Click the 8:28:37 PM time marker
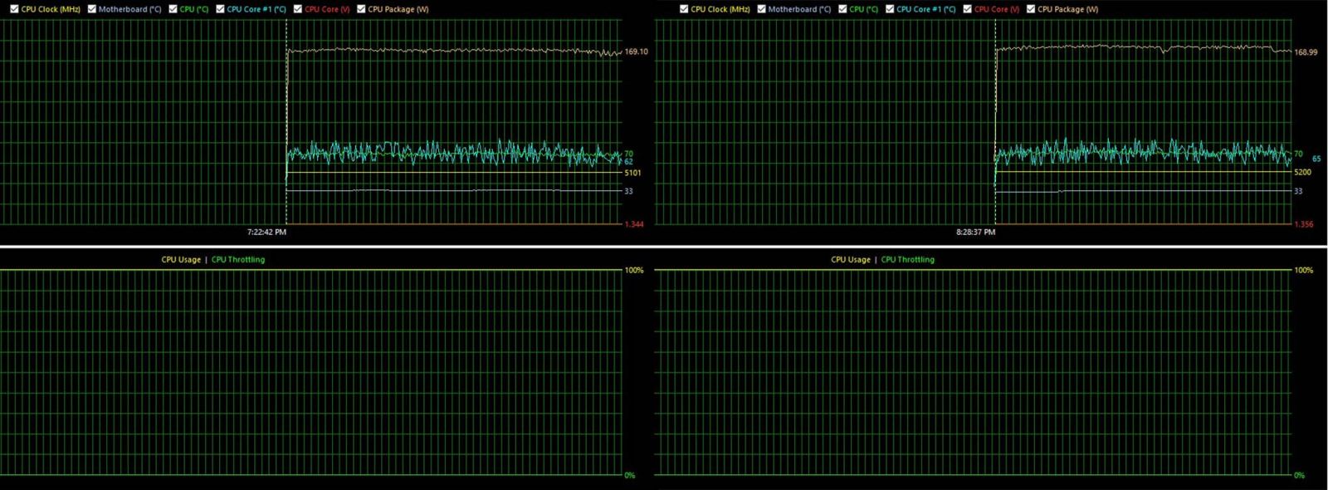The image size is (1328, 490). (975, 233)
